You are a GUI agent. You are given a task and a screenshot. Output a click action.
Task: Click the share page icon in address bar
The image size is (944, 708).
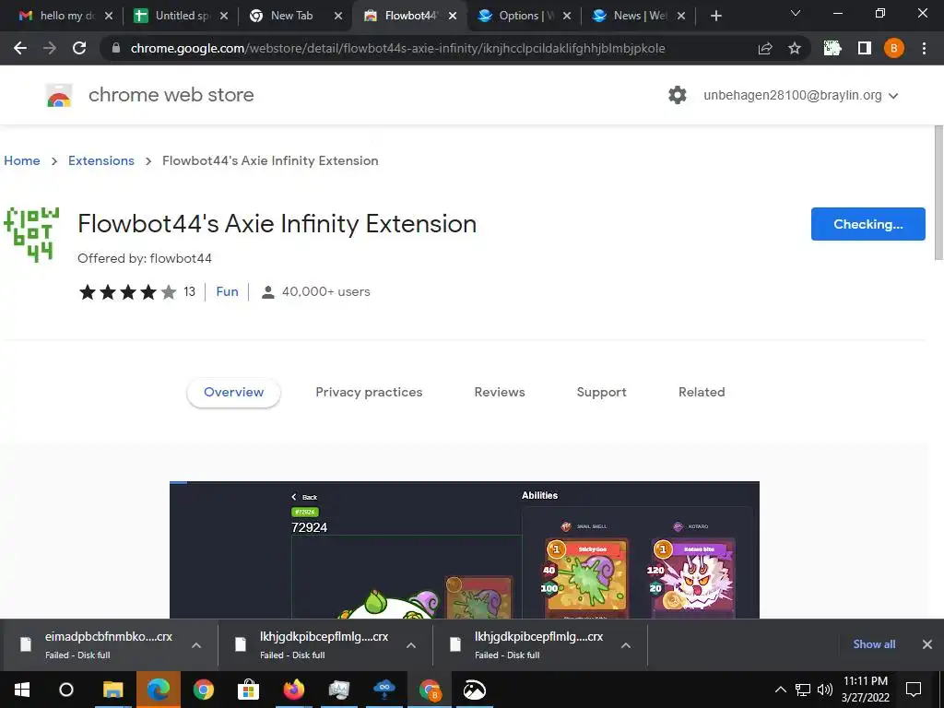pos(765,48)
